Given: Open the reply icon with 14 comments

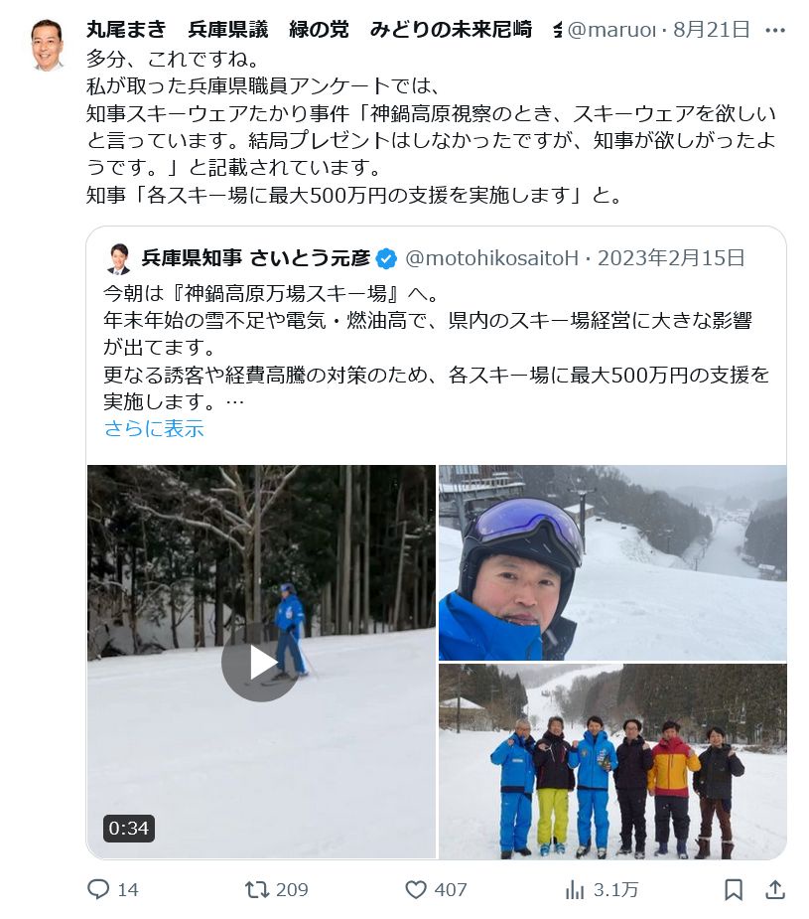Looking at the screenshot, I should [x=98, y=889].
